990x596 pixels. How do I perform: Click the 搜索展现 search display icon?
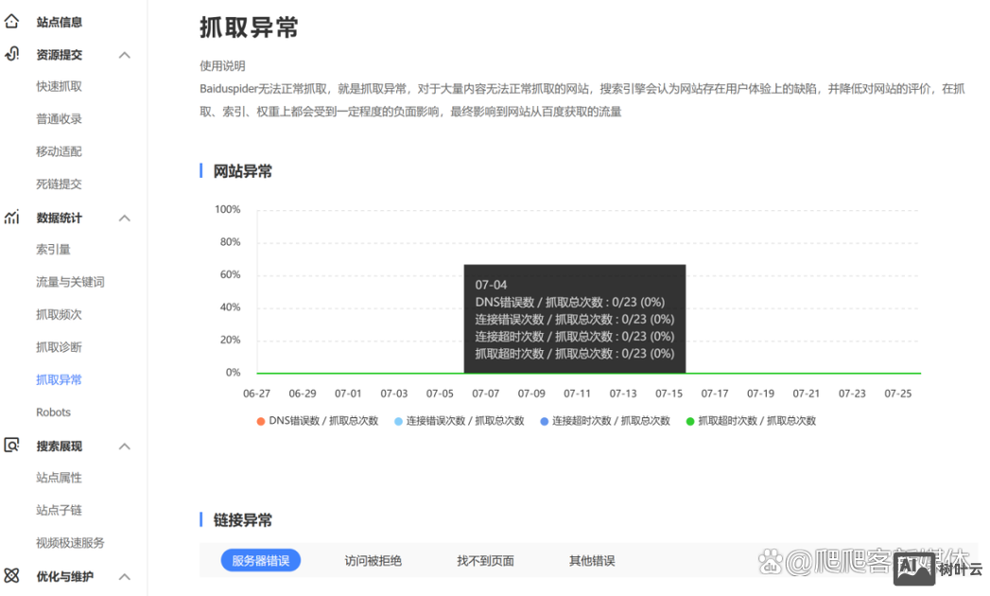(x=11, y=446)
